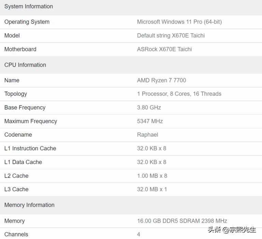Click the 'Maximum Frequency' row label
This screenshot has height=239, width=262.
(31, 121)
